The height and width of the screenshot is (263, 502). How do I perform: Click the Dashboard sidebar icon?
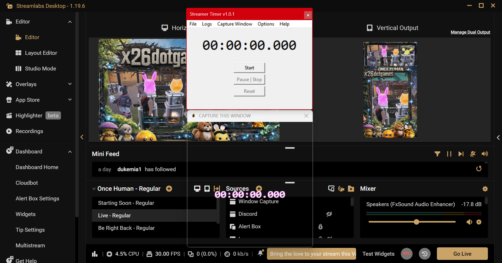pyautogui.click(x=9, y=150)
